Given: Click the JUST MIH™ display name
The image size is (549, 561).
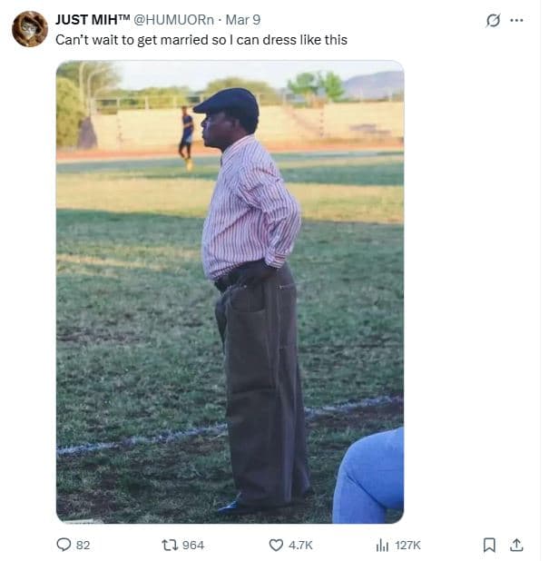Looking at the screenshot, I should coord(93,20).
